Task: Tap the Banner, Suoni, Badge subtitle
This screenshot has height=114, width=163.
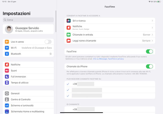Action: click(x=81, y=29)
